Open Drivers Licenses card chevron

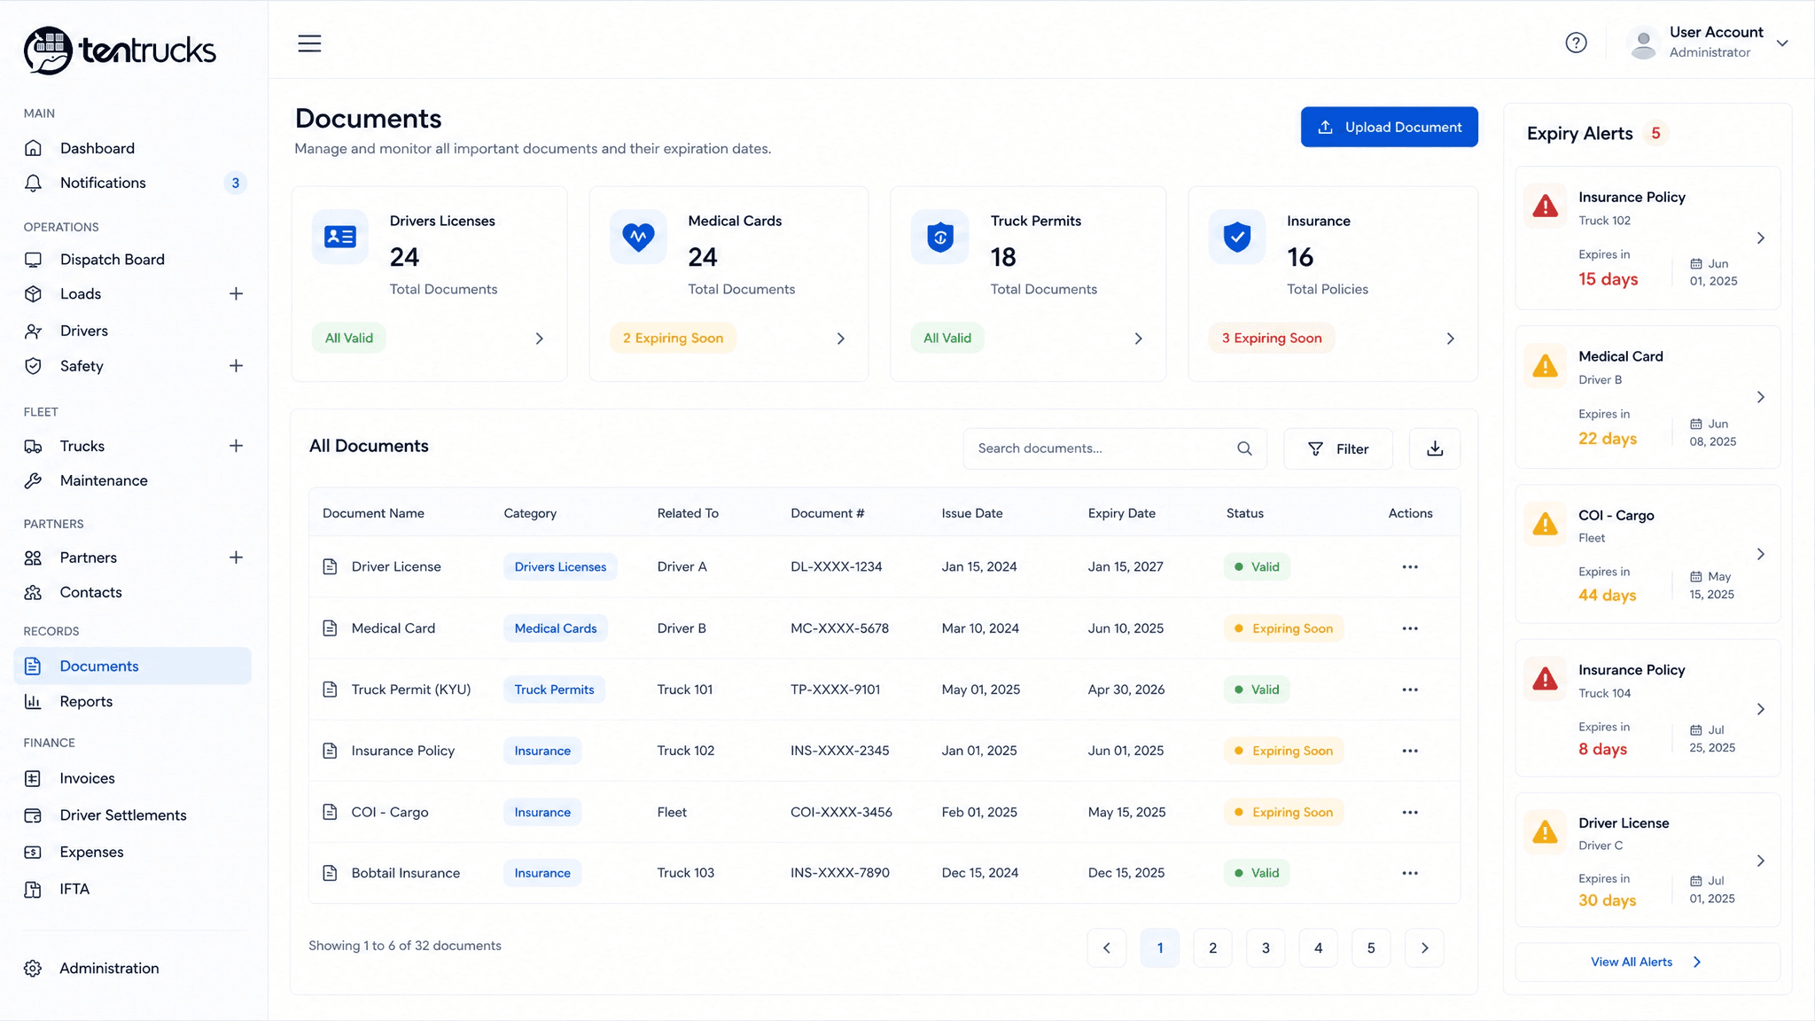[x=540, y=339]
